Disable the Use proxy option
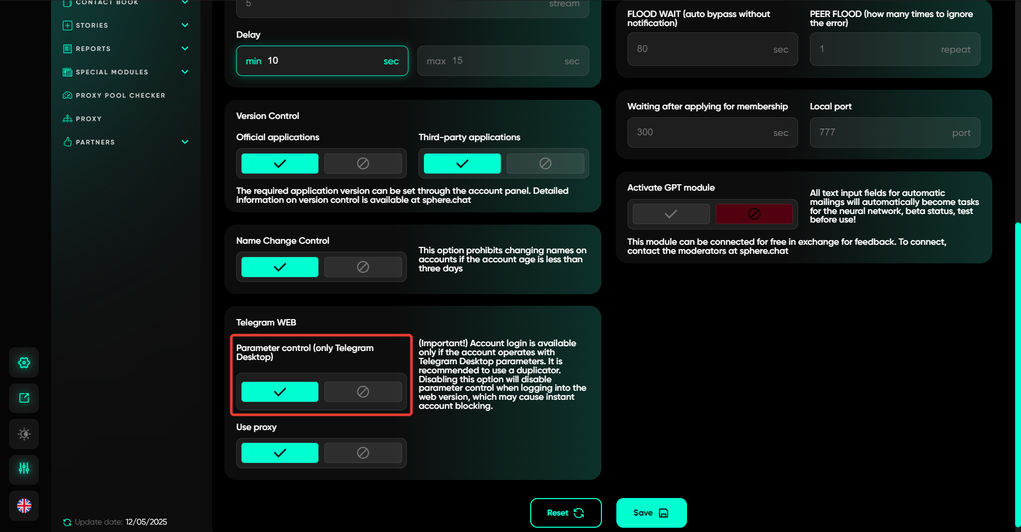Viewport: 1021px width, 532px height. (363, 453)
